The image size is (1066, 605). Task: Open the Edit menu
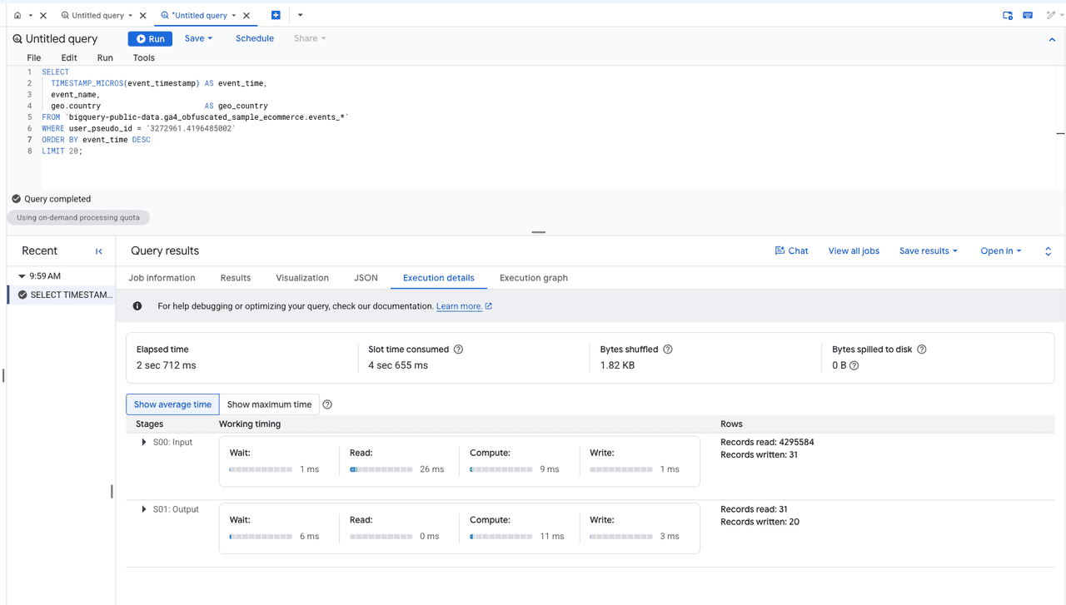tap(69, 57)
